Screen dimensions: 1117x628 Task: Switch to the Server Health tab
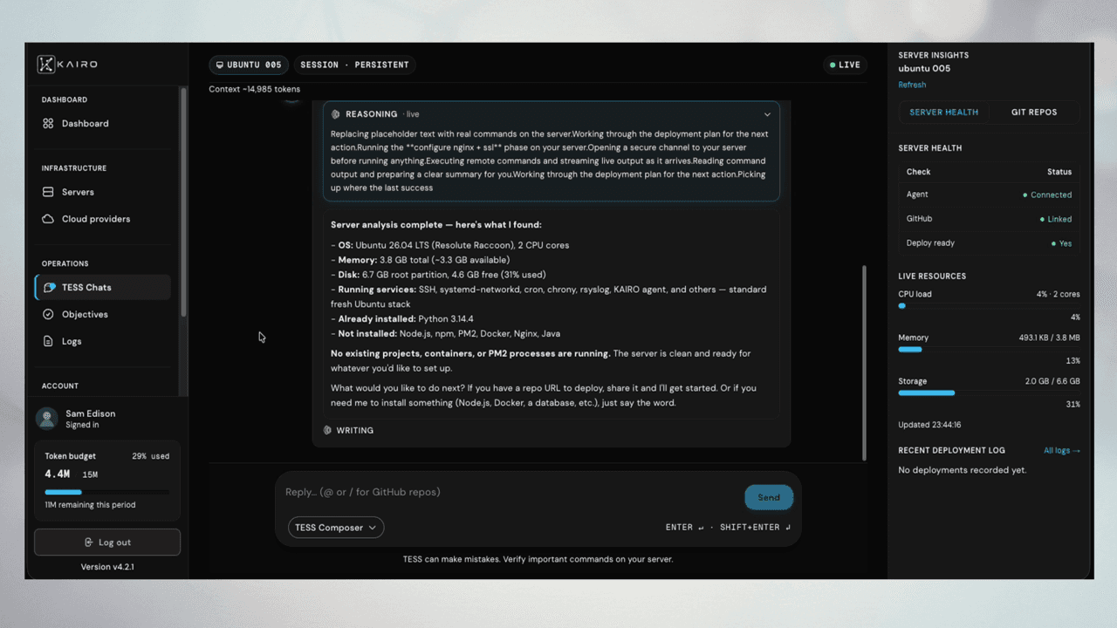point(943,113)
